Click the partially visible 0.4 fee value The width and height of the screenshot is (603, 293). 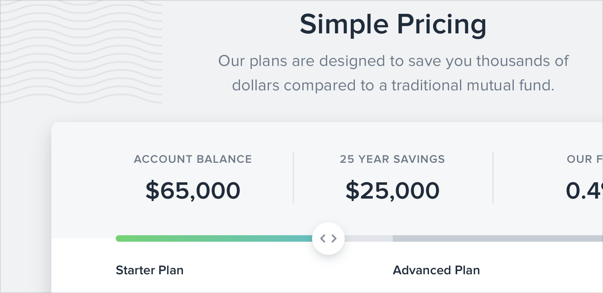click(584, 190)
